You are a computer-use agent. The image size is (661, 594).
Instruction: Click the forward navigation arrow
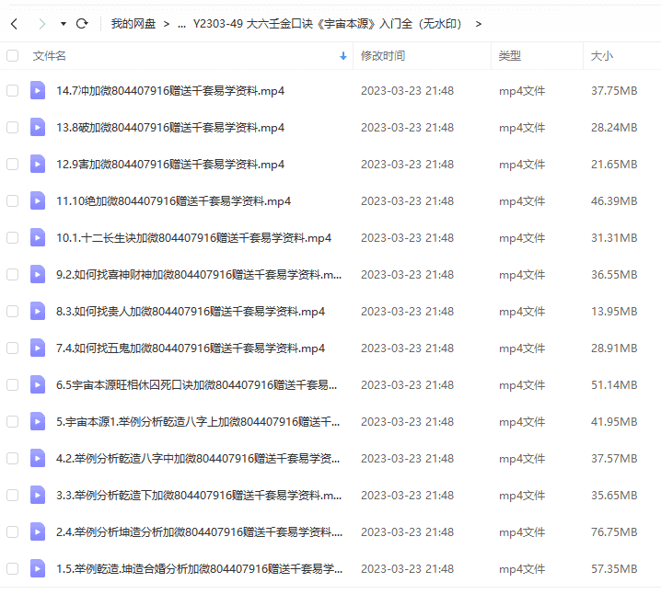tap(41, 23)
